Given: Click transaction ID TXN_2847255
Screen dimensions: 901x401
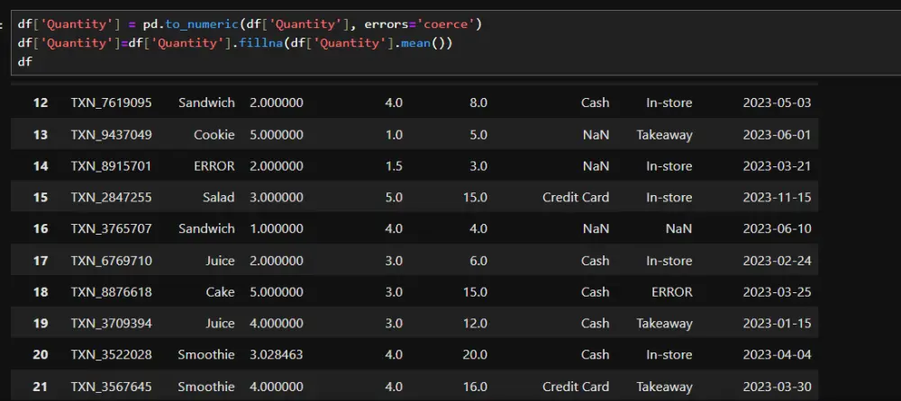Looking at the screenshot, I should (x=112, y=197).
